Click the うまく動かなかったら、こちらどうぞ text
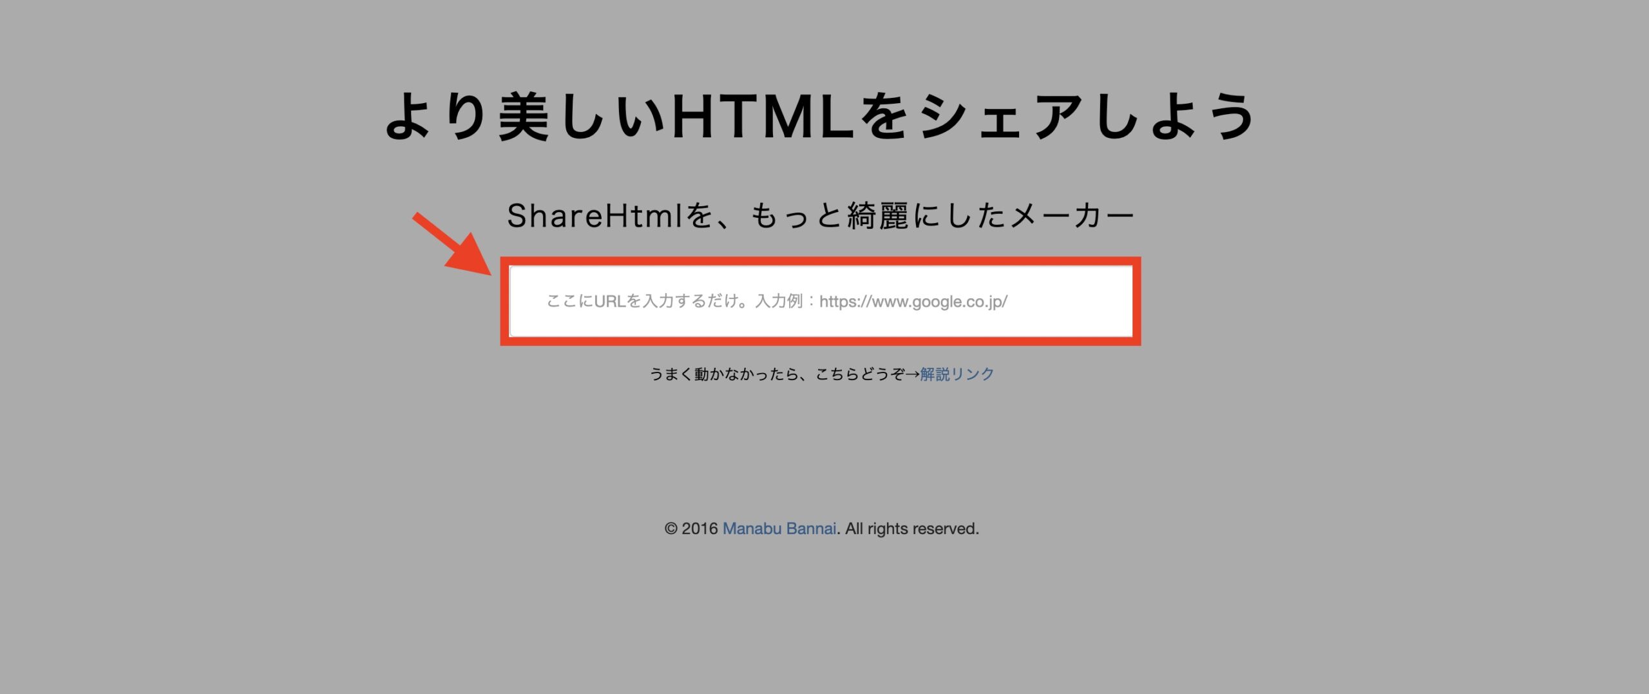Screen dimensions: 1649x694 [x=777, y=374]
